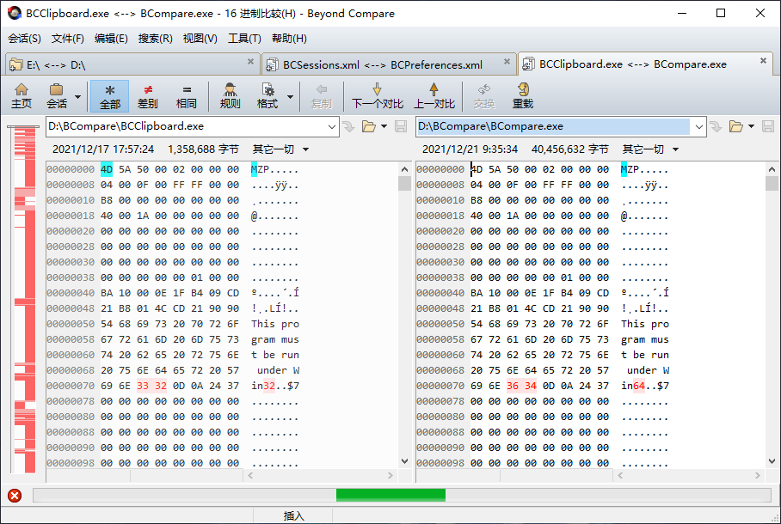Jump to Next Difference (下一个对比)

[x=377, y=96]
